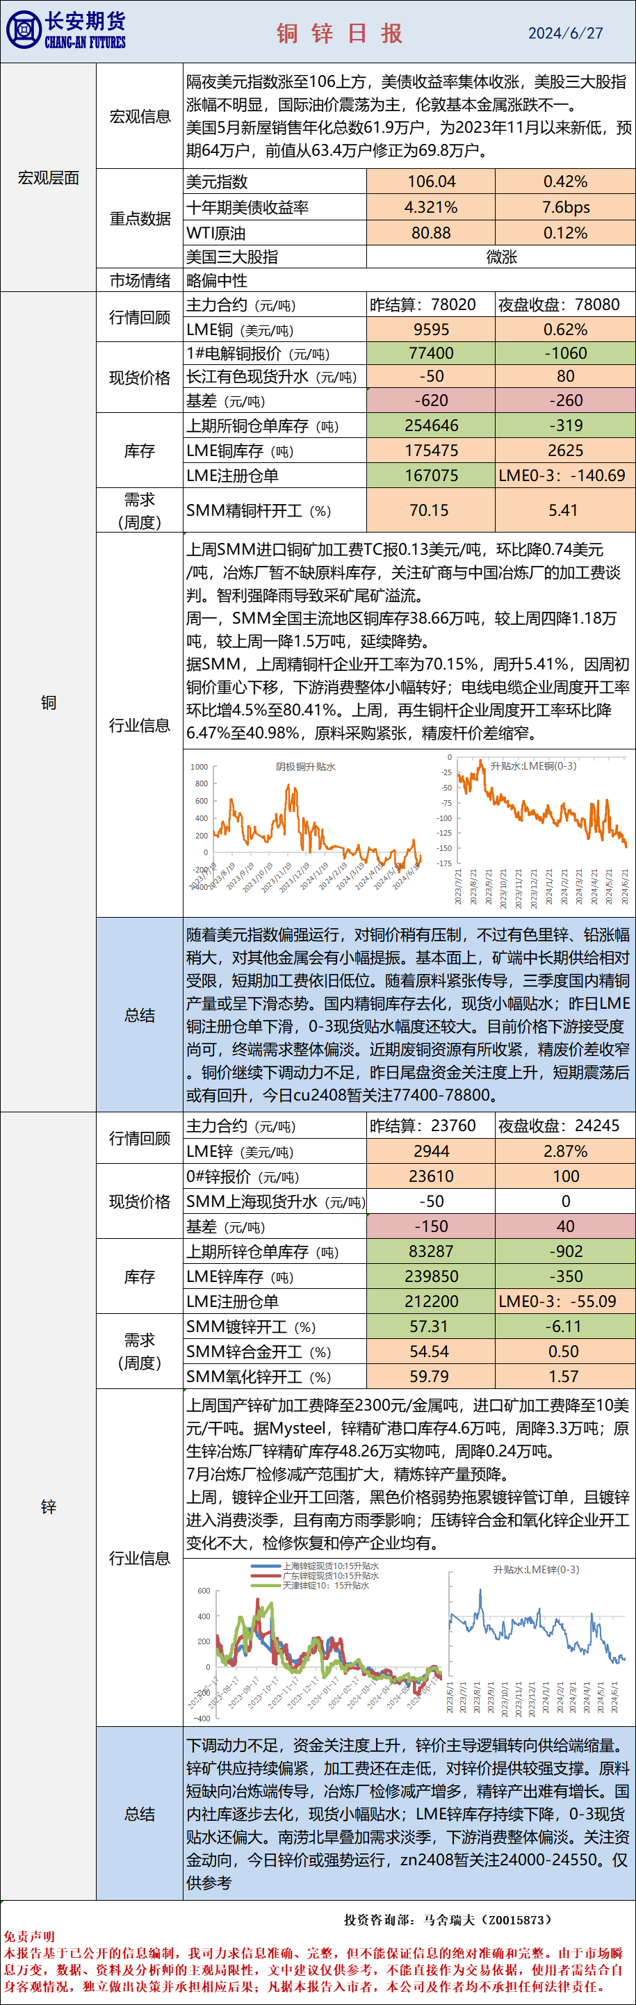
Task: Select the 铜 section label
Action: [48, 703]
